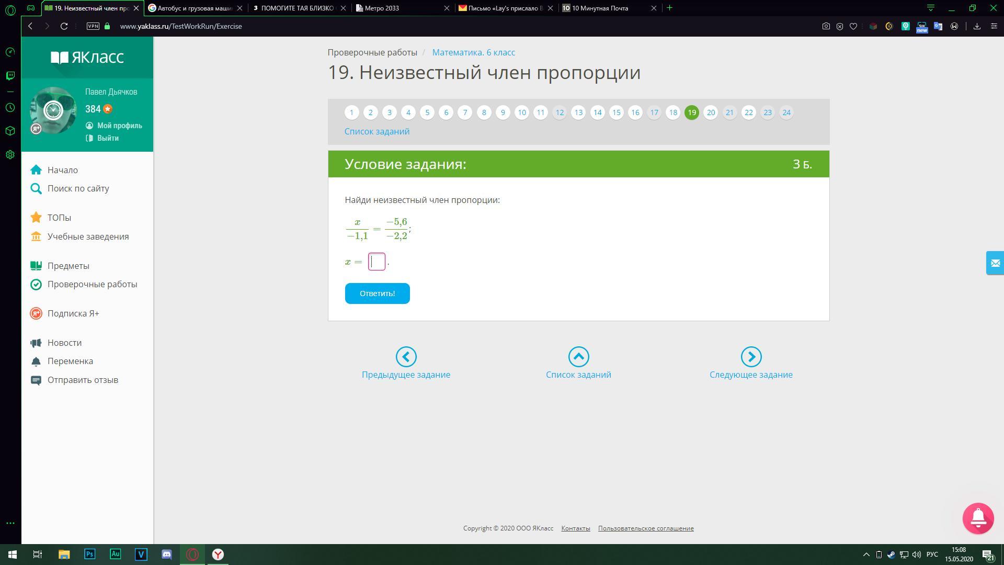Go to question number 20

[711, 112]
